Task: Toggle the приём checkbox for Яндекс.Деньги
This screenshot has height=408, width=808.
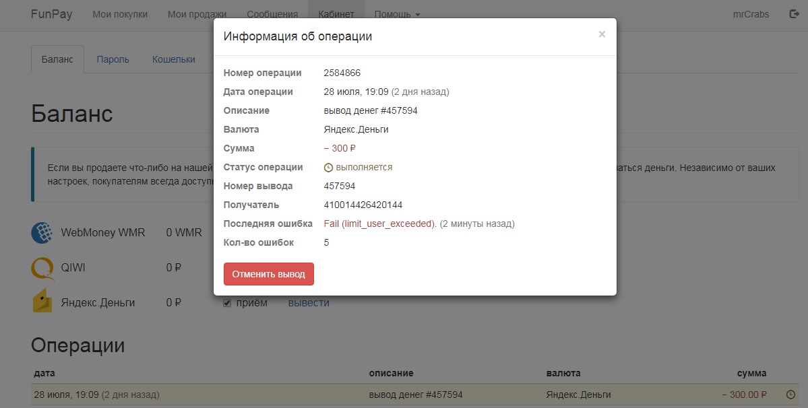Action: tap(226, 303)
